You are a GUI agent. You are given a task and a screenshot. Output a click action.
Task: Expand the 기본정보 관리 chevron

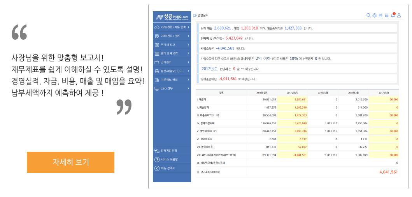(188, 80)
